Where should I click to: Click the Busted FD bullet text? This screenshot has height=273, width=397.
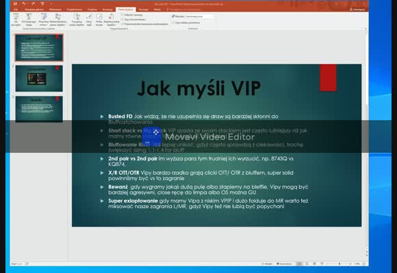tap(193, 119)
